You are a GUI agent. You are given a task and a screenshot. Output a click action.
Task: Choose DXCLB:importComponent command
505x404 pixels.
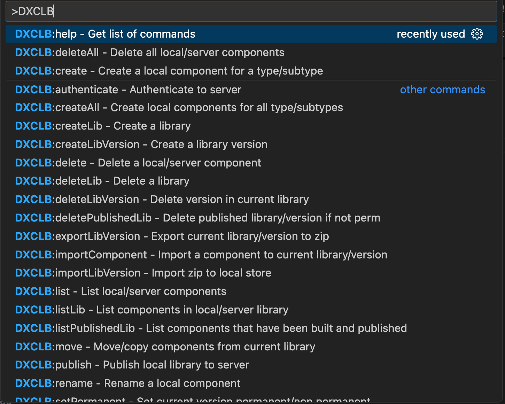coord(201,255)
